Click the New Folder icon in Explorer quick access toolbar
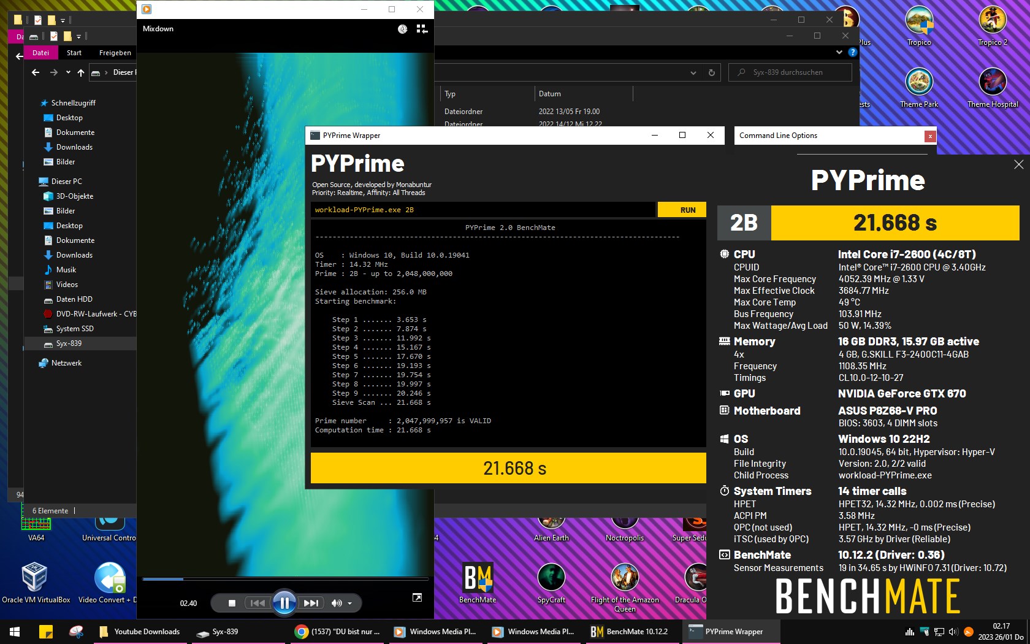 [x=67, y=36]
